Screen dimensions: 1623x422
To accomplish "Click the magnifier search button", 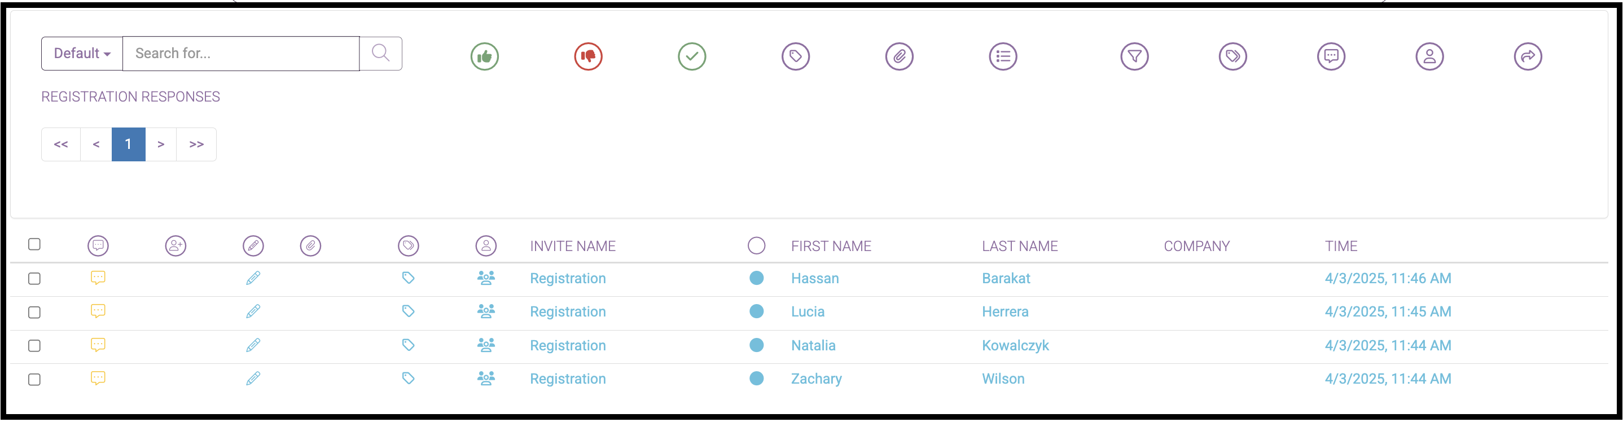I will coord(380,54).
